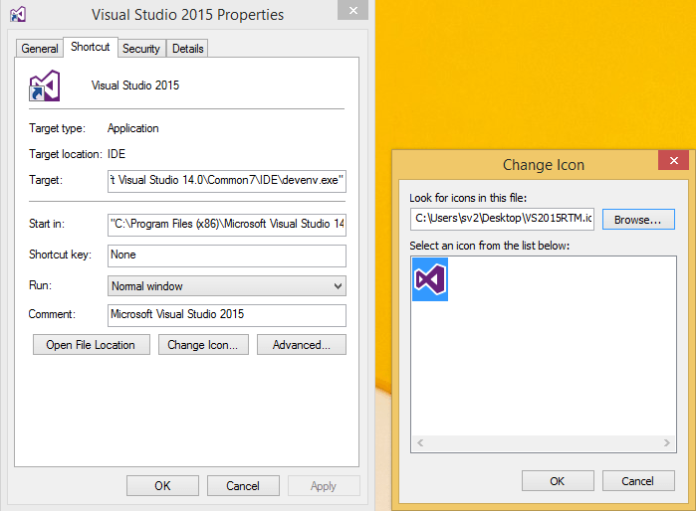The height and width of the screenshot is (511, 696).
Task: Click the Open File Location button
Action: (x=91, y=345)
